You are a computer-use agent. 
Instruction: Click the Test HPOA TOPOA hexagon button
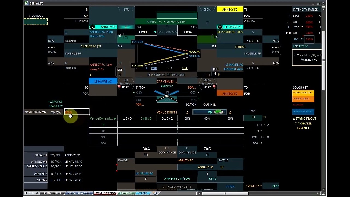coord(126,83)
